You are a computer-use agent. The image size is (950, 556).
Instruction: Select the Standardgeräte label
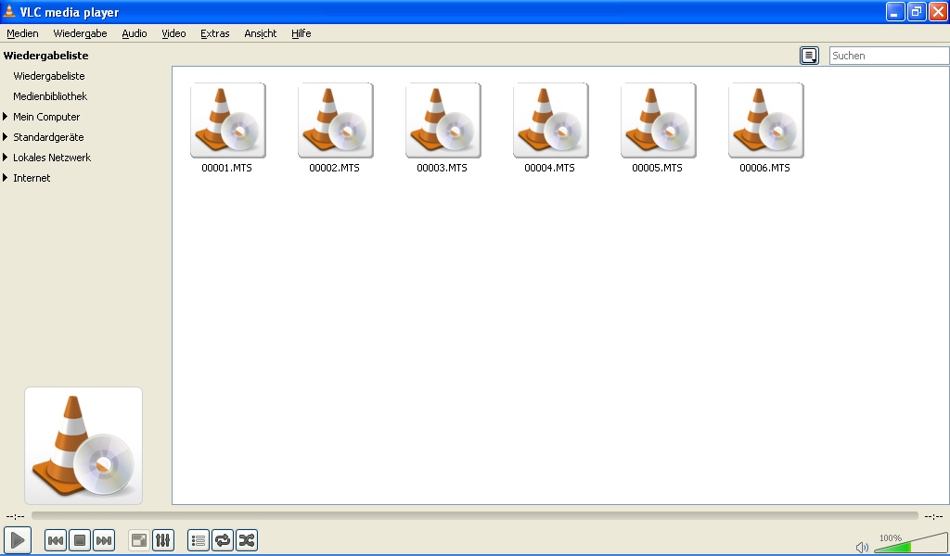click(48, 137)
